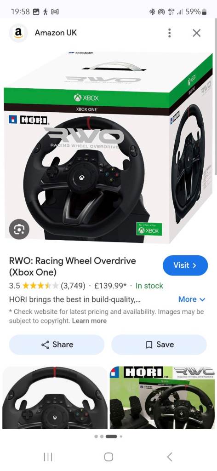Open the steering wheel close-up thumbnail
This screenshot has width=217, height=471.
(x=55, y=398)
